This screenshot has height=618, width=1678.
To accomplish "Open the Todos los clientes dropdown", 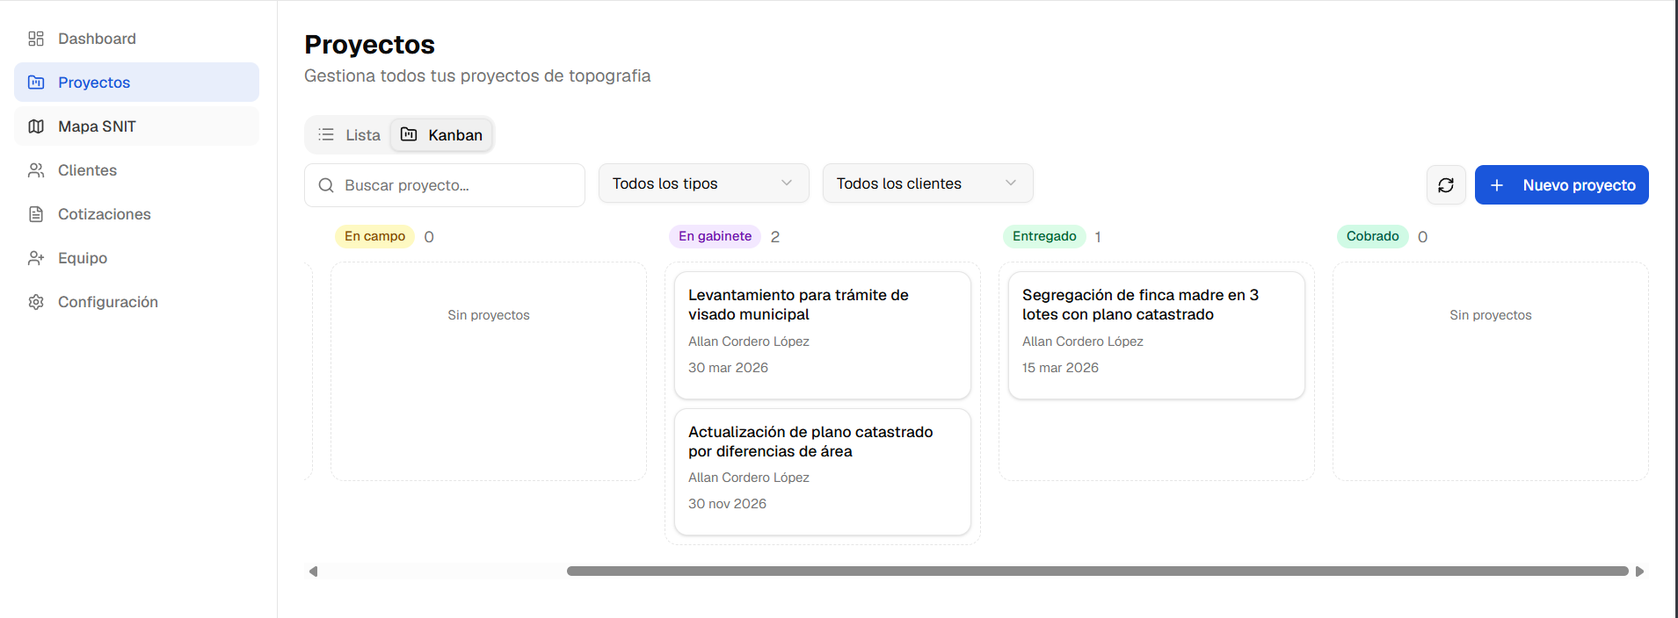I will click(926, 183).
